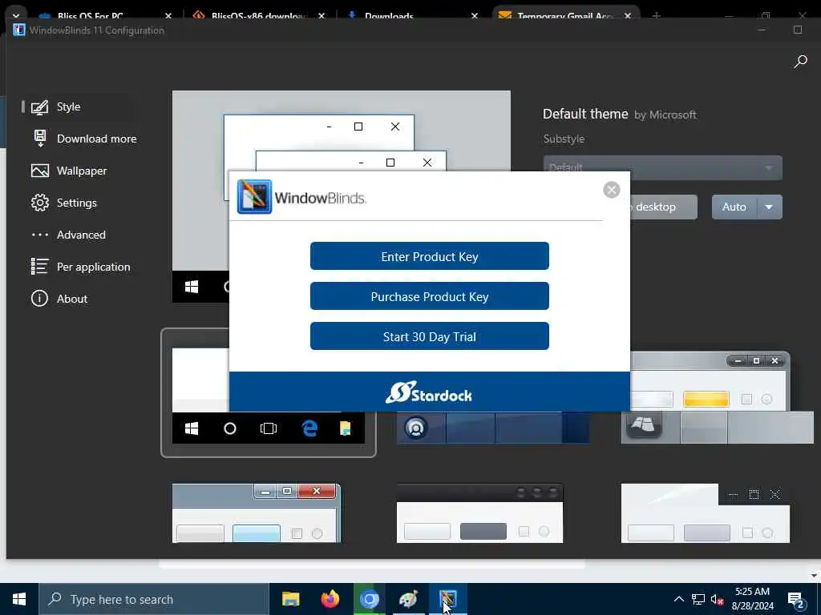Open the Paint palette app in taskbar
Viewport: 821px width, 615px height.
(408, 599)
